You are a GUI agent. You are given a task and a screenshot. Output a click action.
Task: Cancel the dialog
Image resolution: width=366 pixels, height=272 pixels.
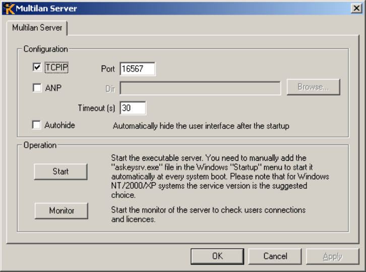pyautogui.click(x=275, y=256)
